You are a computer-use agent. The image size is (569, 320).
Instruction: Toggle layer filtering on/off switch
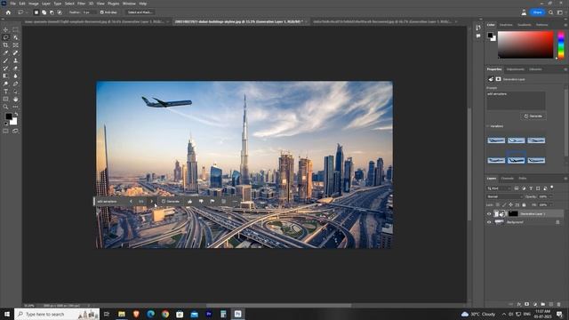[x=552, y=188]
